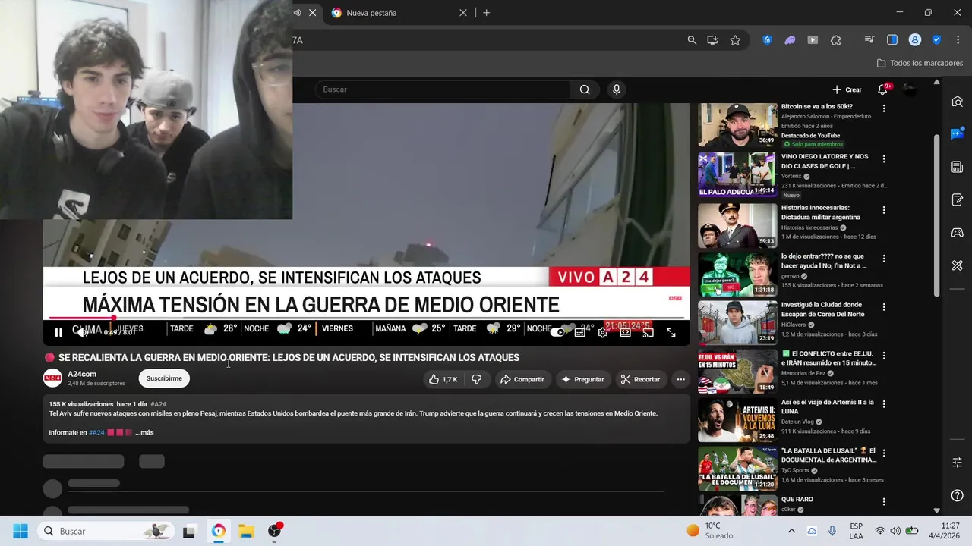The image size is (972, 546).
Task: Click the Recortar clip button
Action: click(640, 379)
